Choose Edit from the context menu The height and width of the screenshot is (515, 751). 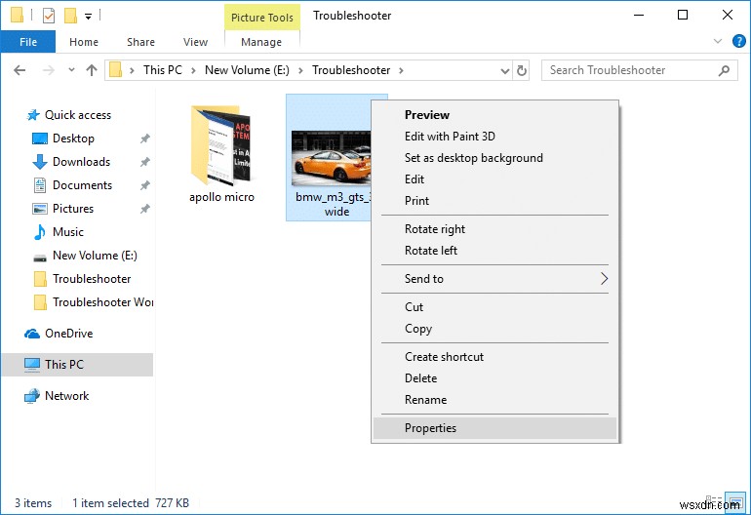(495, 179)
